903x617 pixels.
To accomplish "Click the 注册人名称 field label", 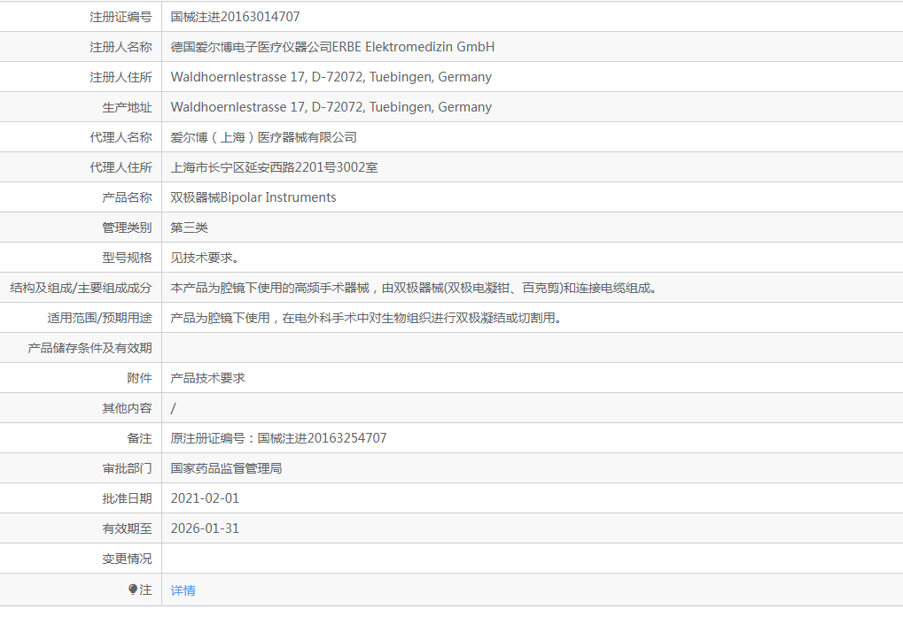I will (121, 47).
